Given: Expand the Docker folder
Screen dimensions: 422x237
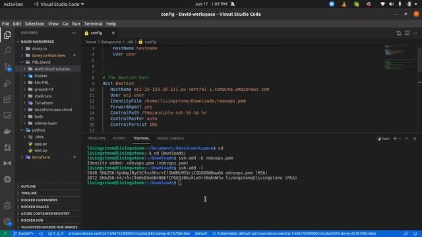Looking at the screenshot, I should [48, 76].
